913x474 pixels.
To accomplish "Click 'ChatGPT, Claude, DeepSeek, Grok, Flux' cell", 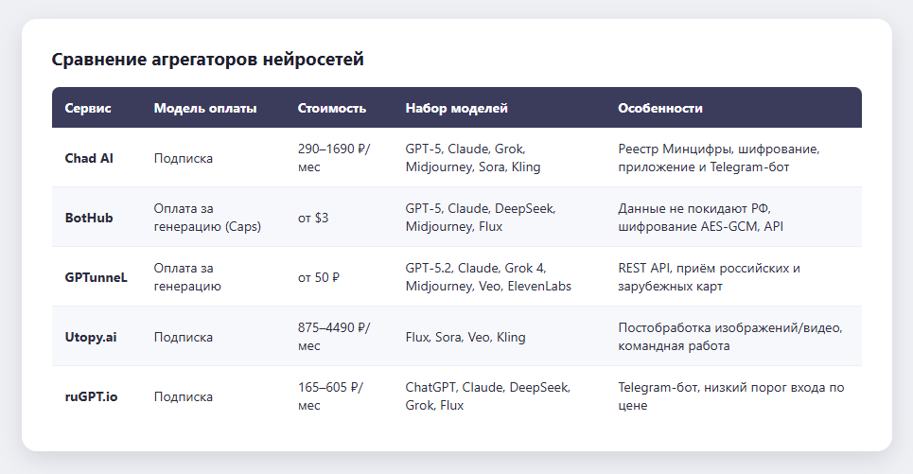I will (x=488, y=396).
